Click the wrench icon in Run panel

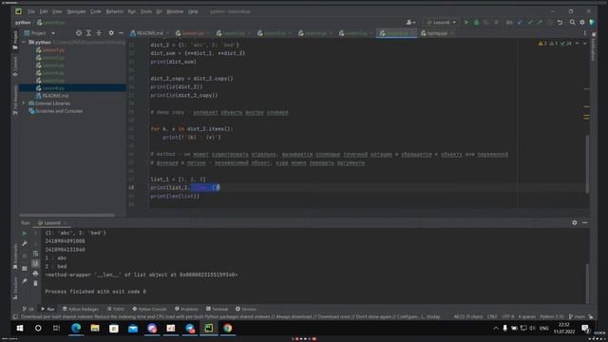click(25, 243)
